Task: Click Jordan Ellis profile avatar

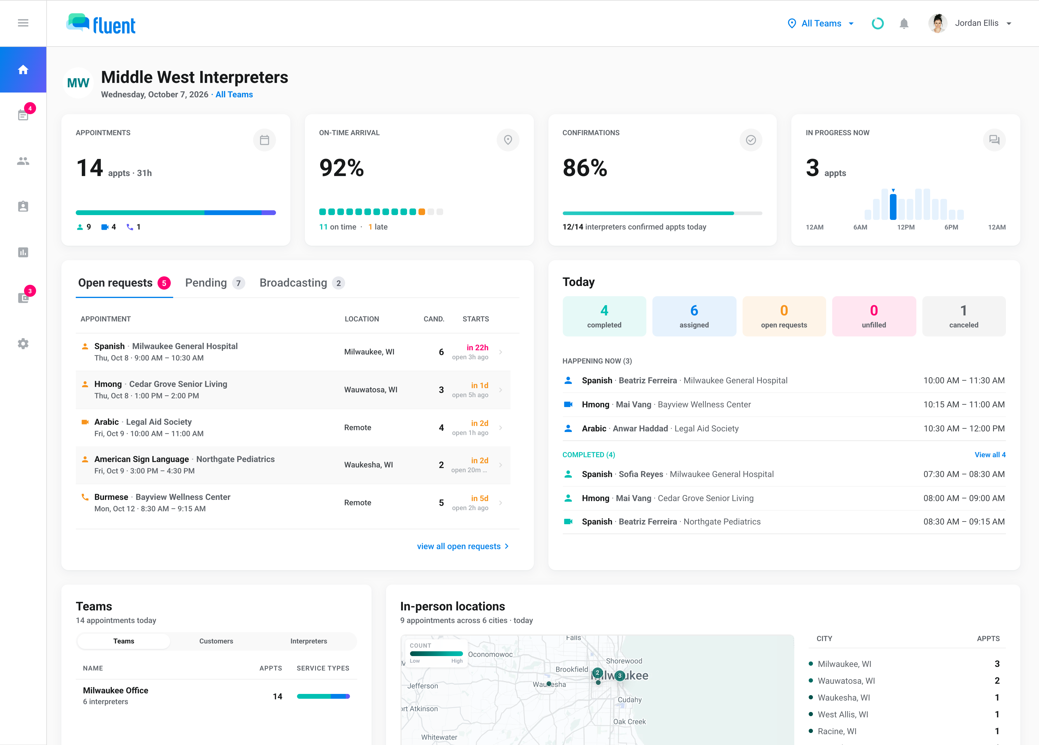Action: point(938,23)
